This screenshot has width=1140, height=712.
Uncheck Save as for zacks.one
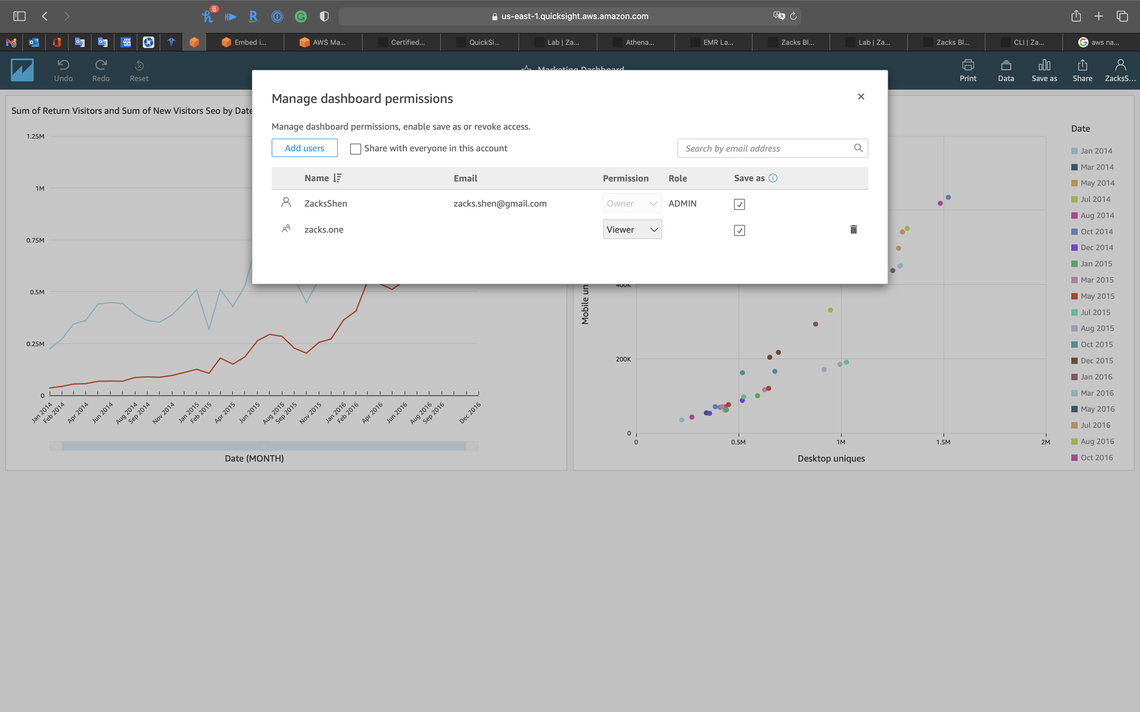click(739, 230)
